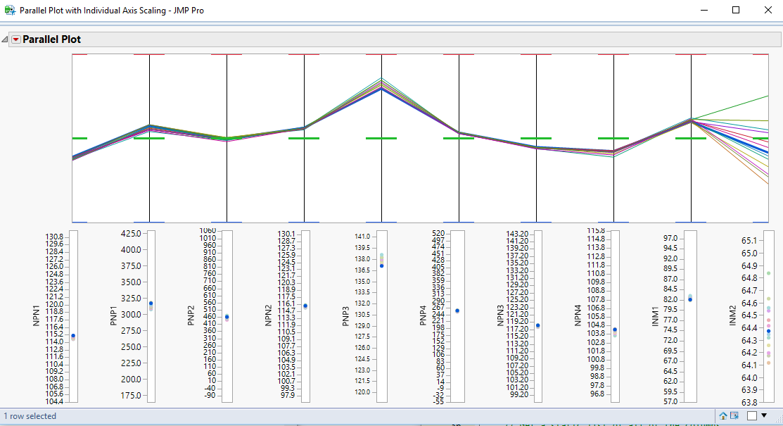This screenshot has height=426, width=783.
Task: Click the blue marker dot on PNP1 axis
Action: [153, 303]
